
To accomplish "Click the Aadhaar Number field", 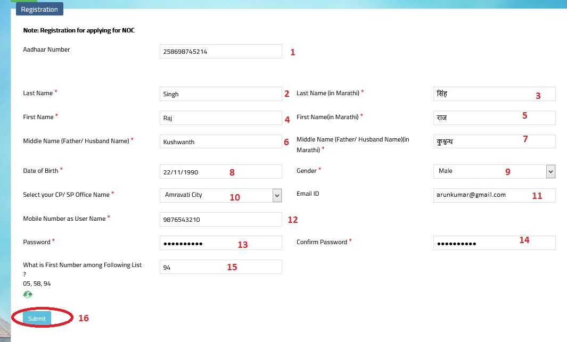I will 220,52.
